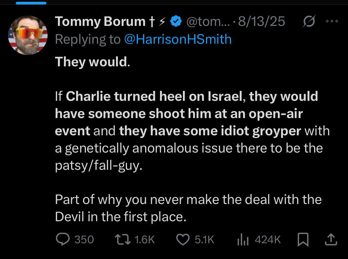The image size is (348, 259).
Task: Like the tweet with the heart icon
Action: [183, 240]
